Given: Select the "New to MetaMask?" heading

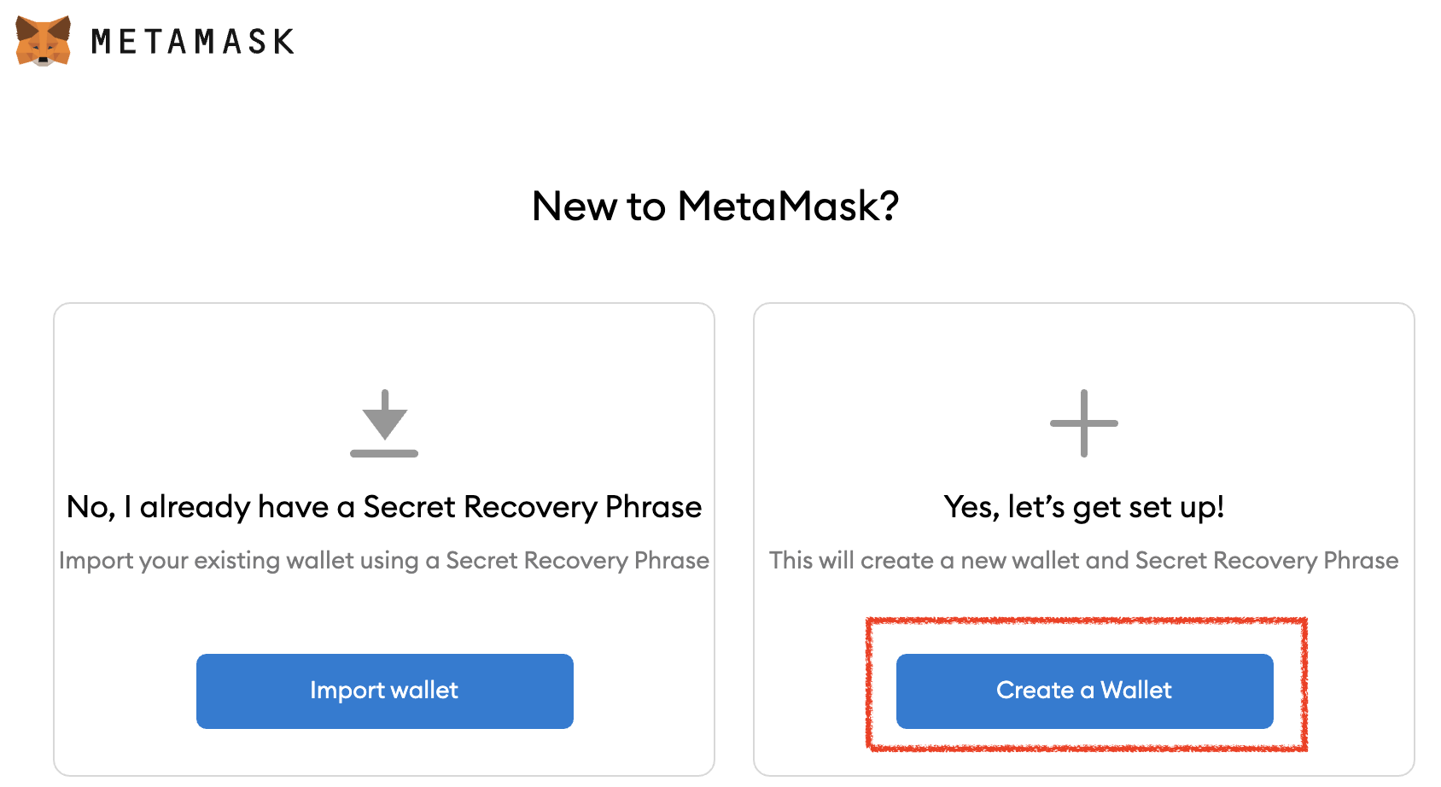Looking at the screenshot, I should 715,206.
